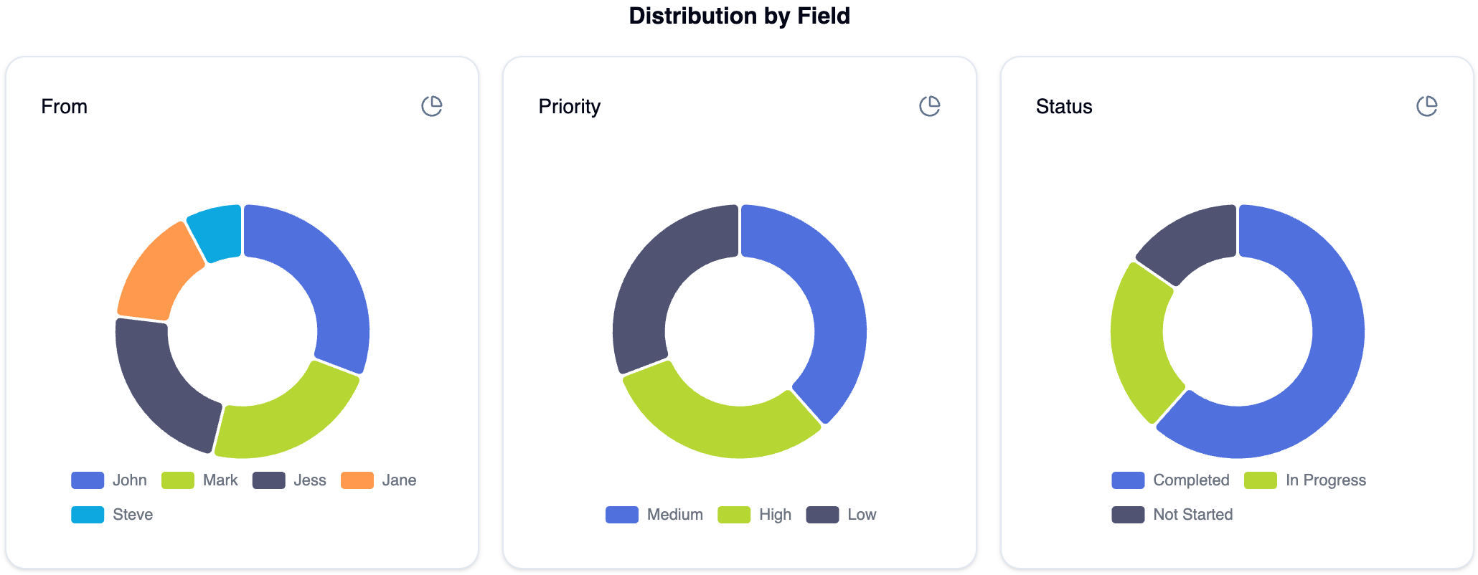Click the Priority chart title
Screen dimensions: 1478x575
pyautogui.click(x=570, y=106)
